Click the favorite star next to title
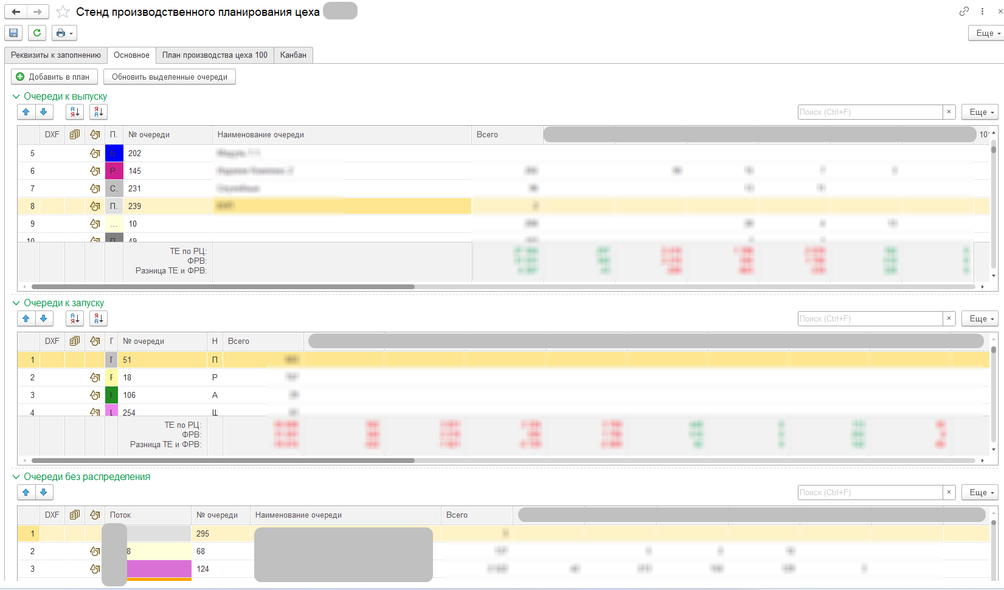Screen dimensions: 1004x590 (63, 12)
